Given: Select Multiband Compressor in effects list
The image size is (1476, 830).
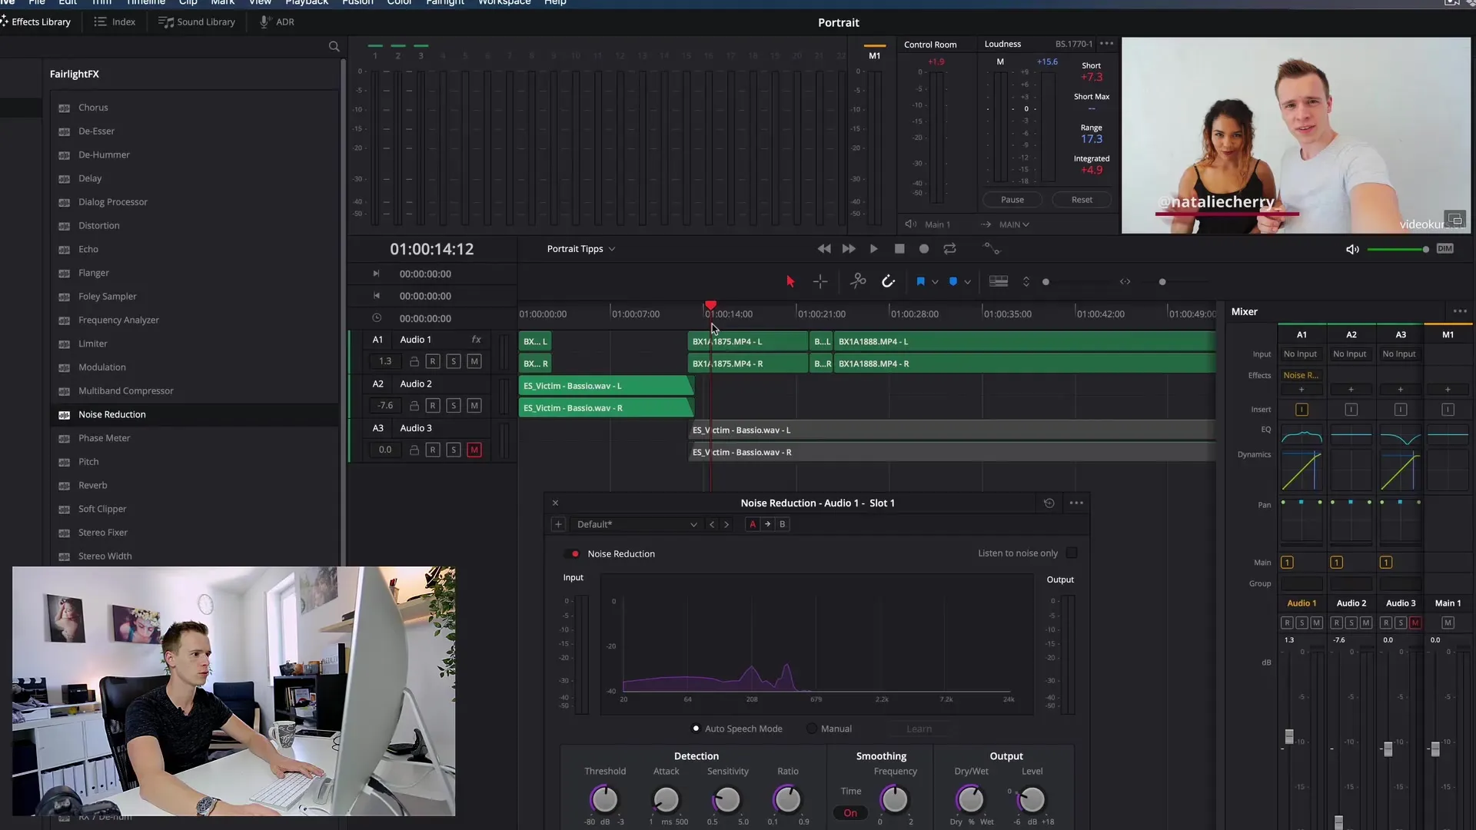Looking at the screenshot, I should (x=195, y=391).
